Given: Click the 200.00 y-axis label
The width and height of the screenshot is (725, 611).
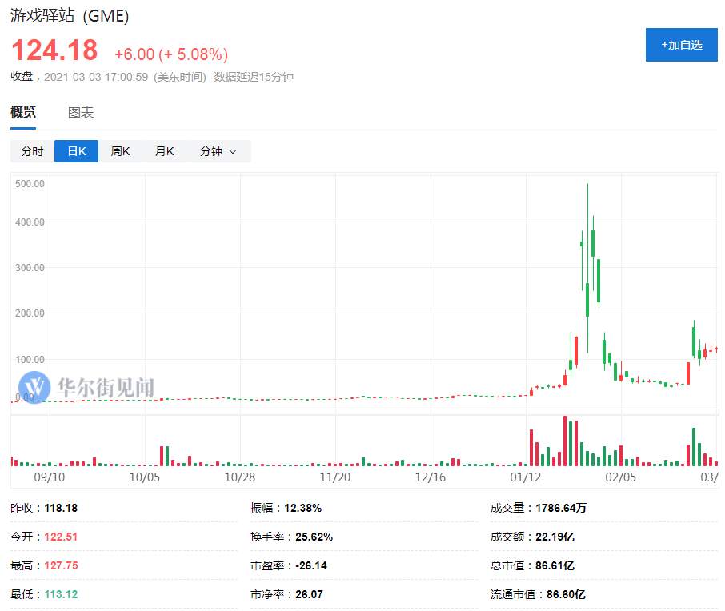Looking at the screenshot, I should point(30,313).
